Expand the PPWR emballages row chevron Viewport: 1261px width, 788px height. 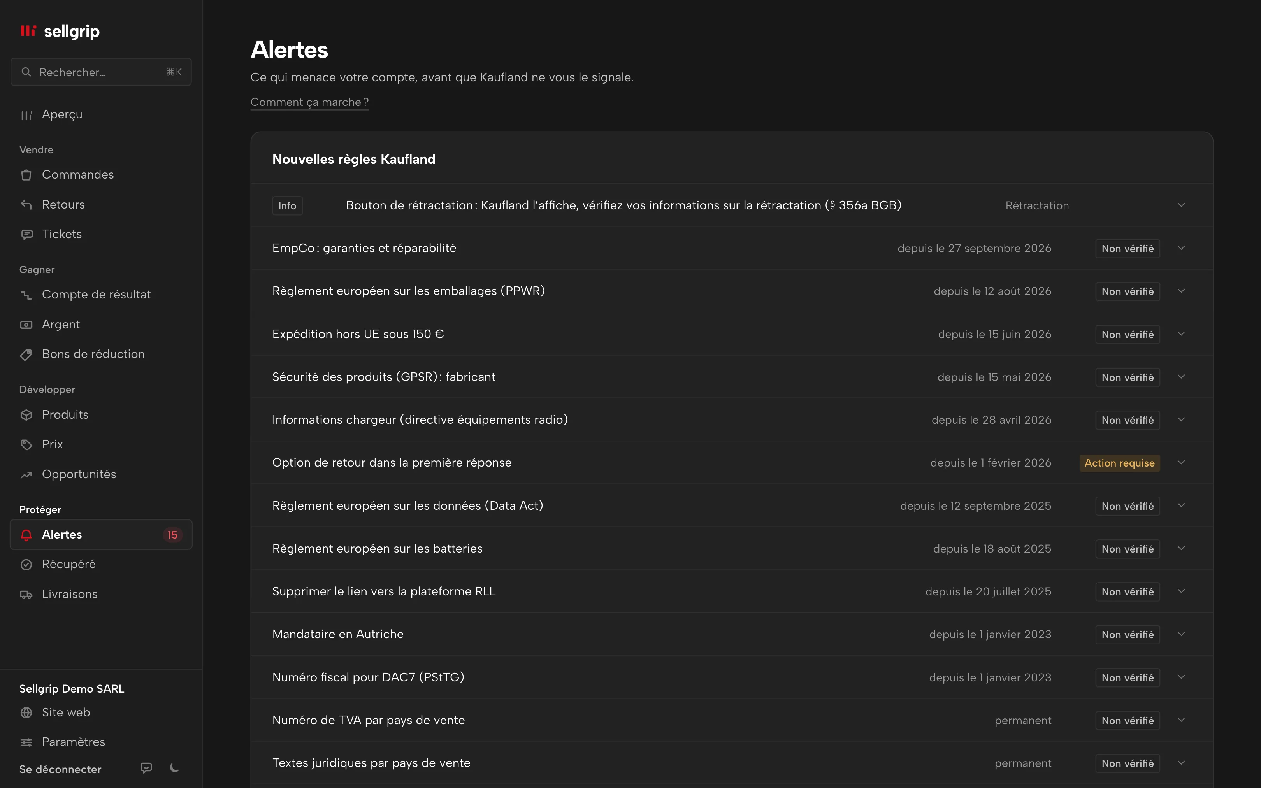(1181, 291)
